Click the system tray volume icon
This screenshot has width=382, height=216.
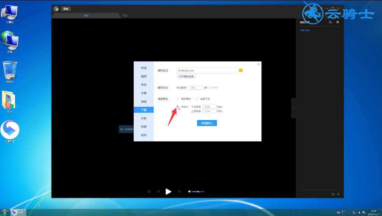point(359,212)
